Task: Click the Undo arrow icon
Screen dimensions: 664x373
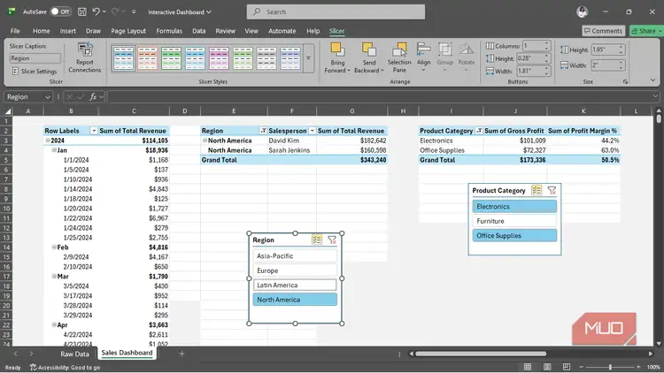Action: point(97,11)
